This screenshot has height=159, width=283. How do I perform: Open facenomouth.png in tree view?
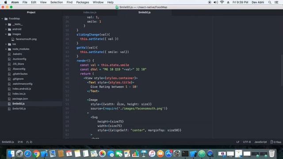[x=26, y=39]
